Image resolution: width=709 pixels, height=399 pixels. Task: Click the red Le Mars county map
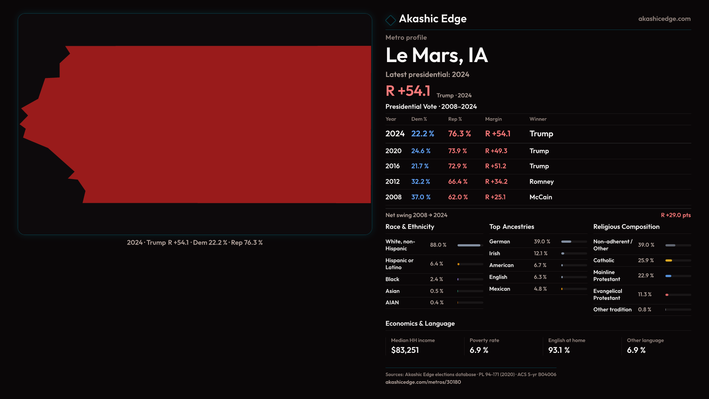pyautogui.click(x=222, y=125)
